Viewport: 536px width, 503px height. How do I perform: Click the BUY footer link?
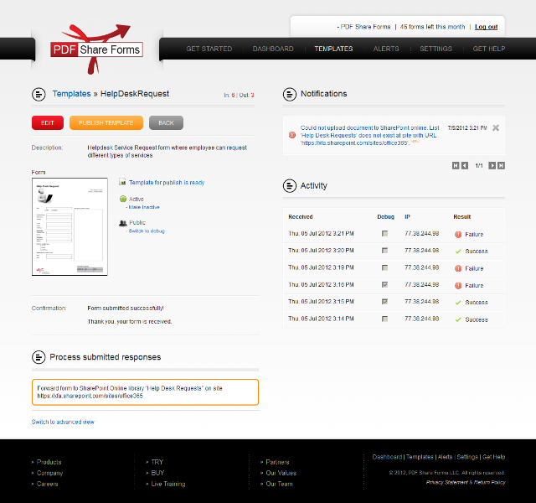pos(157,473)
